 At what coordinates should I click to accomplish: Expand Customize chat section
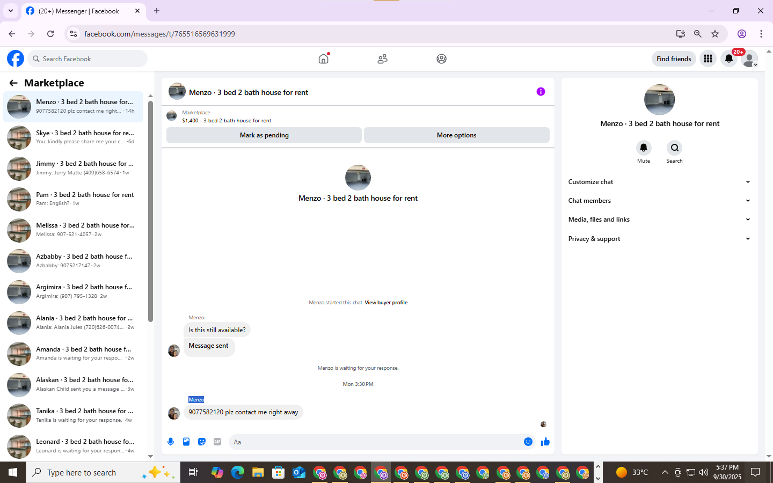click(x=659, y=182)
